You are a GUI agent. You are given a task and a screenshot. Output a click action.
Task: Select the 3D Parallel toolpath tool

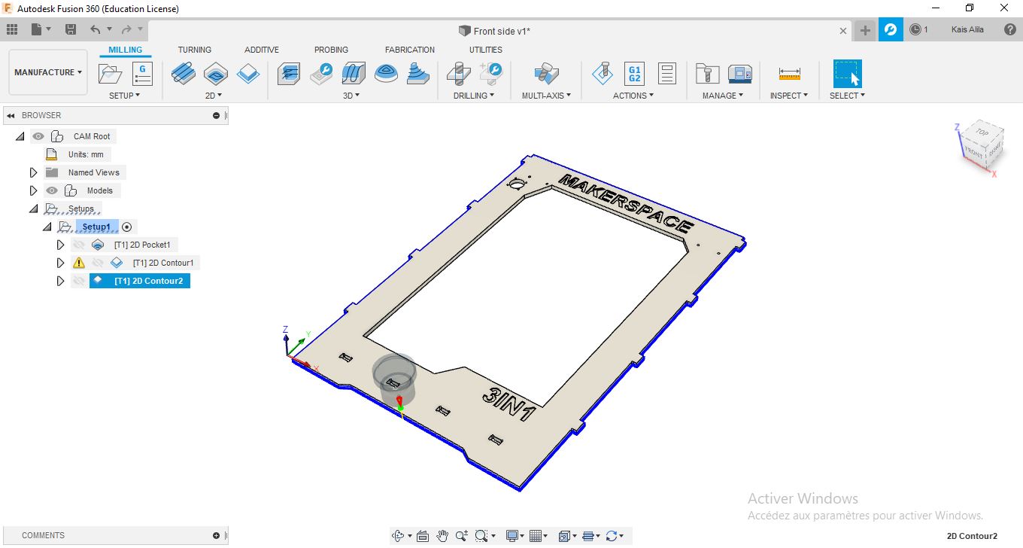[x=354, y=74]
